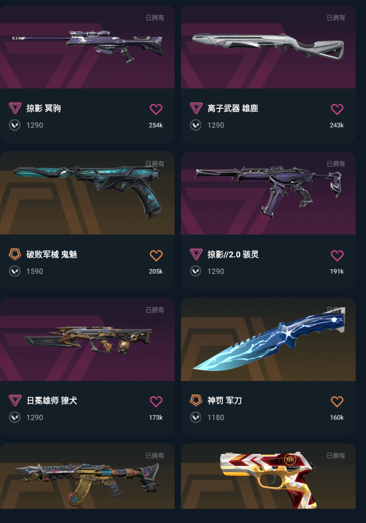Click the pink tier triangle icon beside 掠影 冥驹
Viewport: 366px width, 523px height.
click(15, 108)
